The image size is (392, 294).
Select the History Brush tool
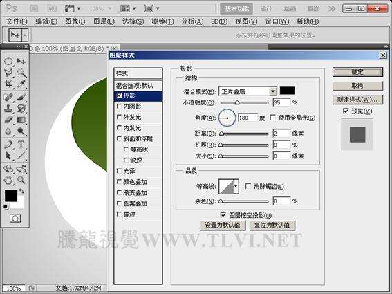pos(21,109)
